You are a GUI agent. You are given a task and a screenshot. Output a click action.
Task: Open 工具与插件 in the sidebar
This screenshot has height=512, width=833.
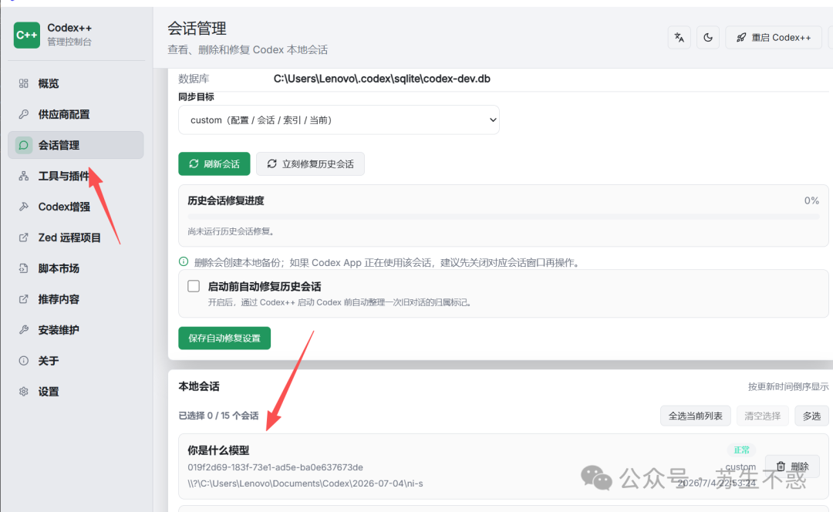(76, 176)
